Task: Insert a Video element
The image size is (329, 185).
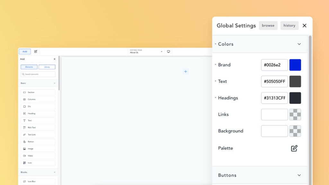Action: click(38, 156)
